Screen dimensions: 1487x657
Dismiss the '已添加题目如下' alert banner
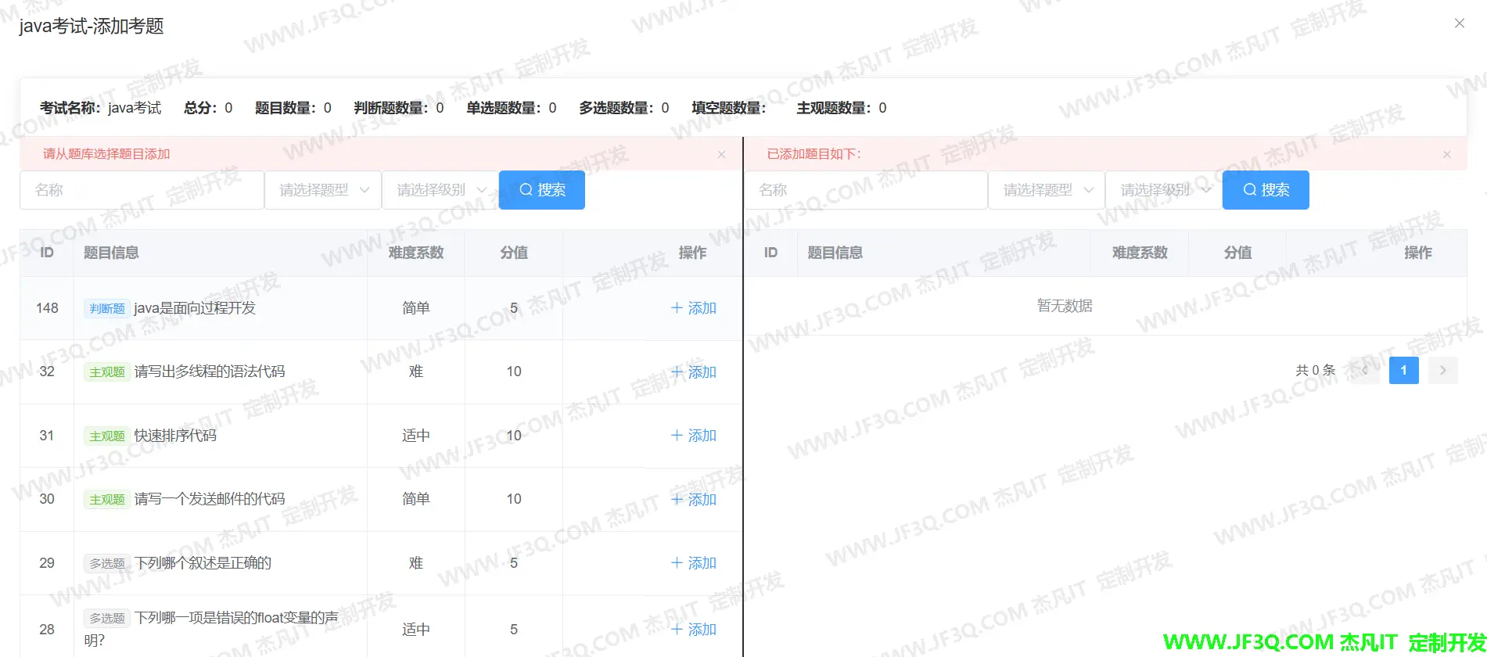[x=1446, y=155]
